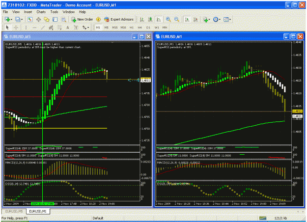307x222 pixels.
Task: Zoom out on the chart
Action: click(177, 19)
